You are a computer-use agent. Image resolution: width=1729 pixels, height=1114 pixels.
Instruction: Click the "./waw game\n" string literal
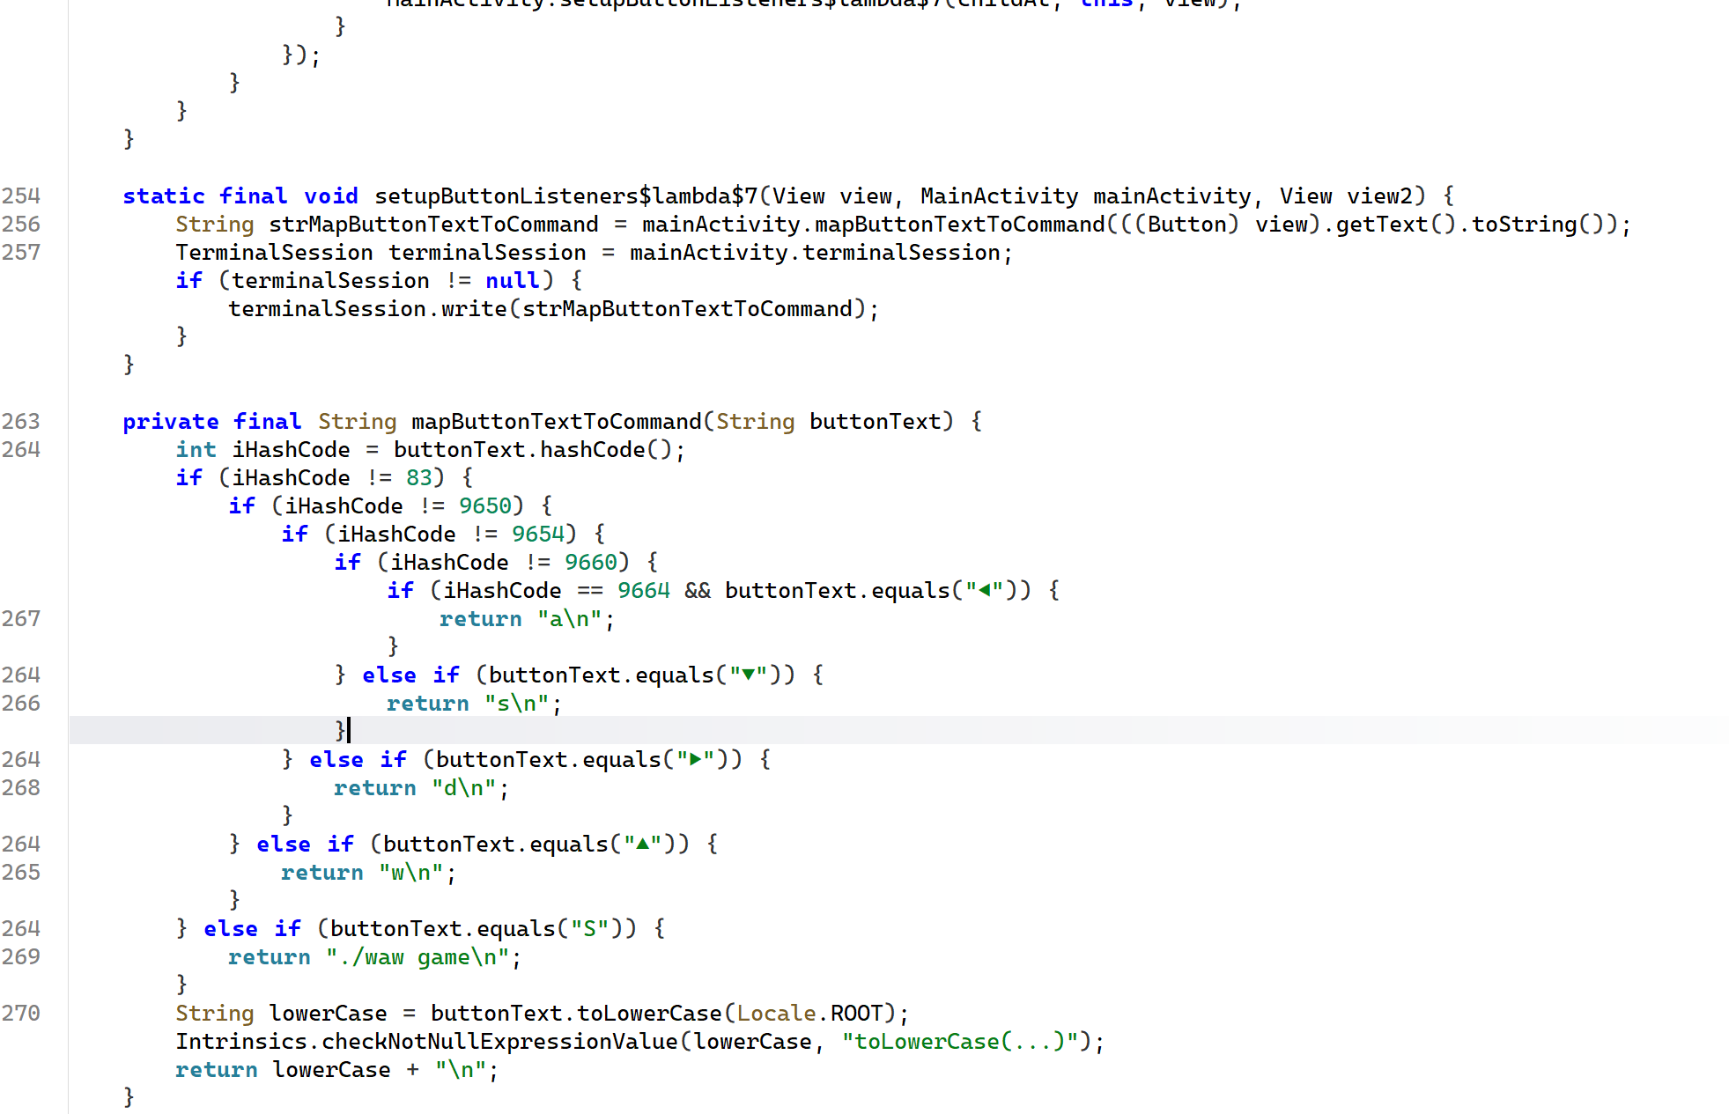[417, 957]
